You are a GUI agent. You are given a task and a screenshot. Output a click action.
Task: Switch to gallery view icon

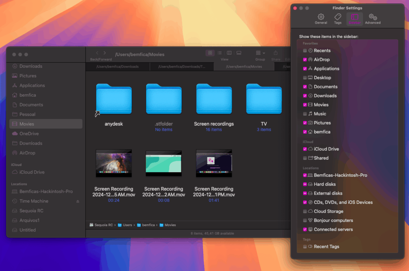pos(239,53)
